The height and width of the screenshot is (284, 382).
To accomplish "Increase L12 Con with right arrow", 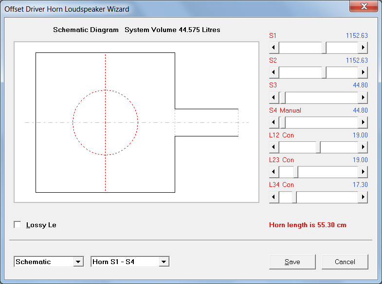I will (x=363, y=147).
